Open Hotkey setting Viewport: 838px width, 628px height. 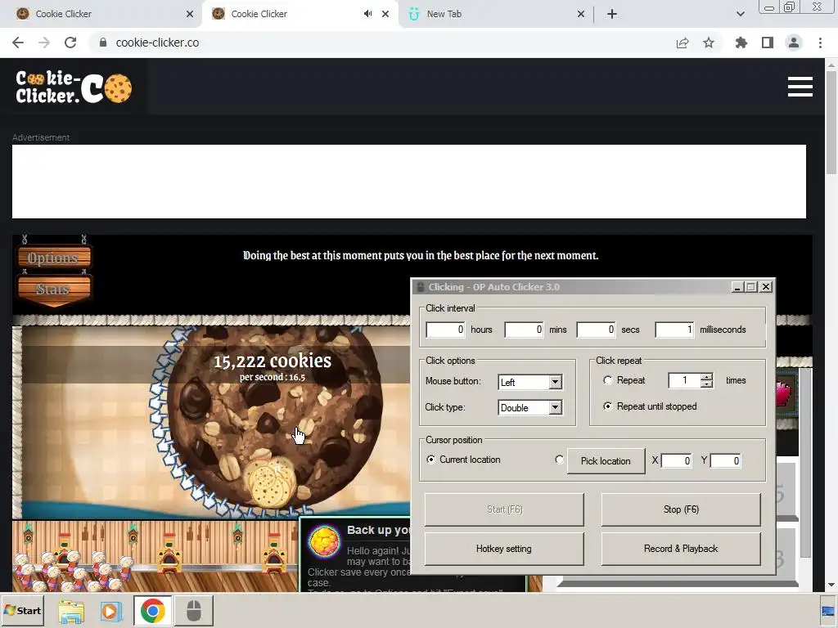504,549
